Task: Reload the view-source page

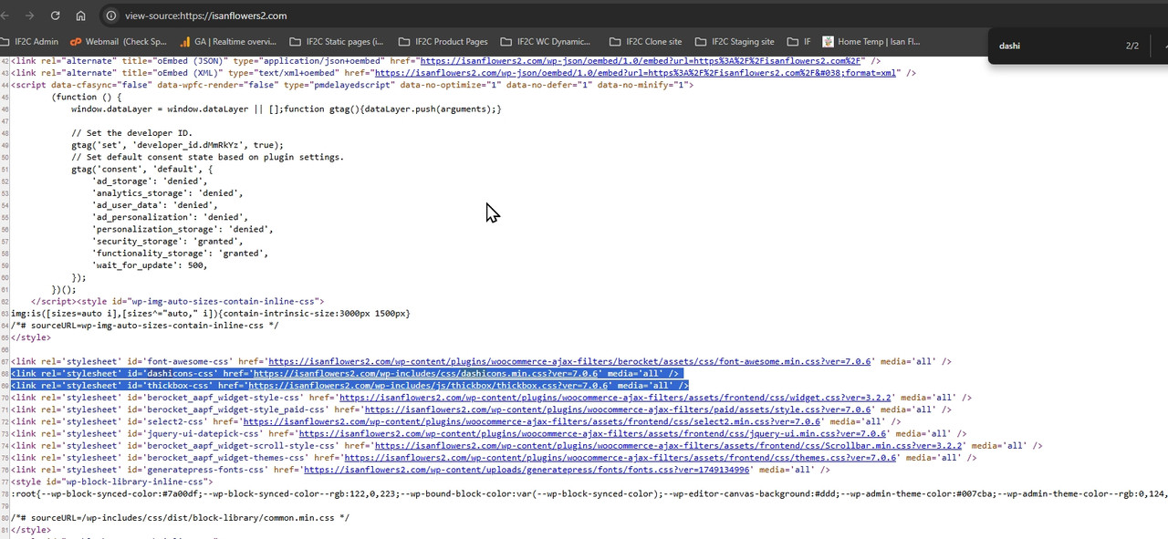Action: 55,16
